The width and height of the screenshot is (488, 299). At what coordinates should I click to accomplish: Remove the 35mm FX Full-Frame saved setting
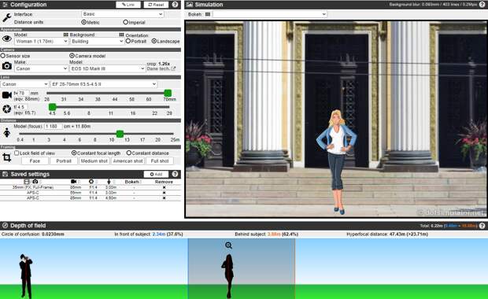point(164,187)
